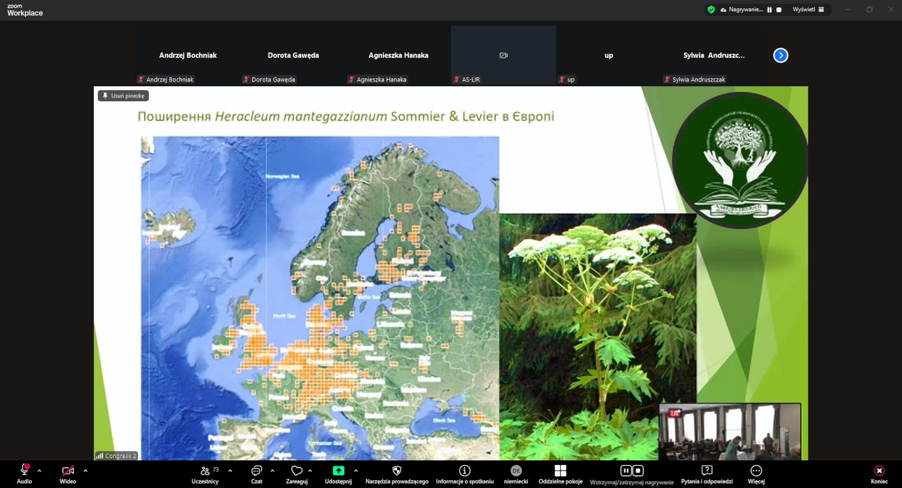
Task: Click the red Koniec end meeting button
Action: coord(879,471)
